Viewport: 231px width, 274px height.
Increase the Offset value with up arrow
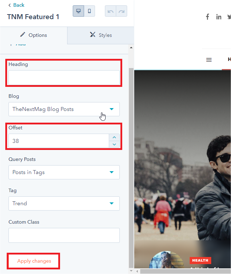pos(114,138)
